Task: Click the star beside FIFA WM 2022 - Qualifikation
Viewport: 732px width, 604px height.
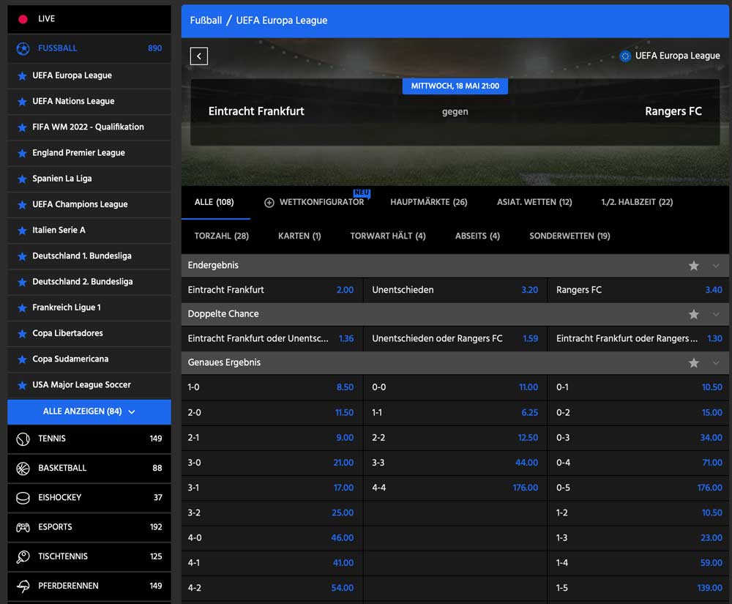Action: pyautogui.click(x=22, y=127)
